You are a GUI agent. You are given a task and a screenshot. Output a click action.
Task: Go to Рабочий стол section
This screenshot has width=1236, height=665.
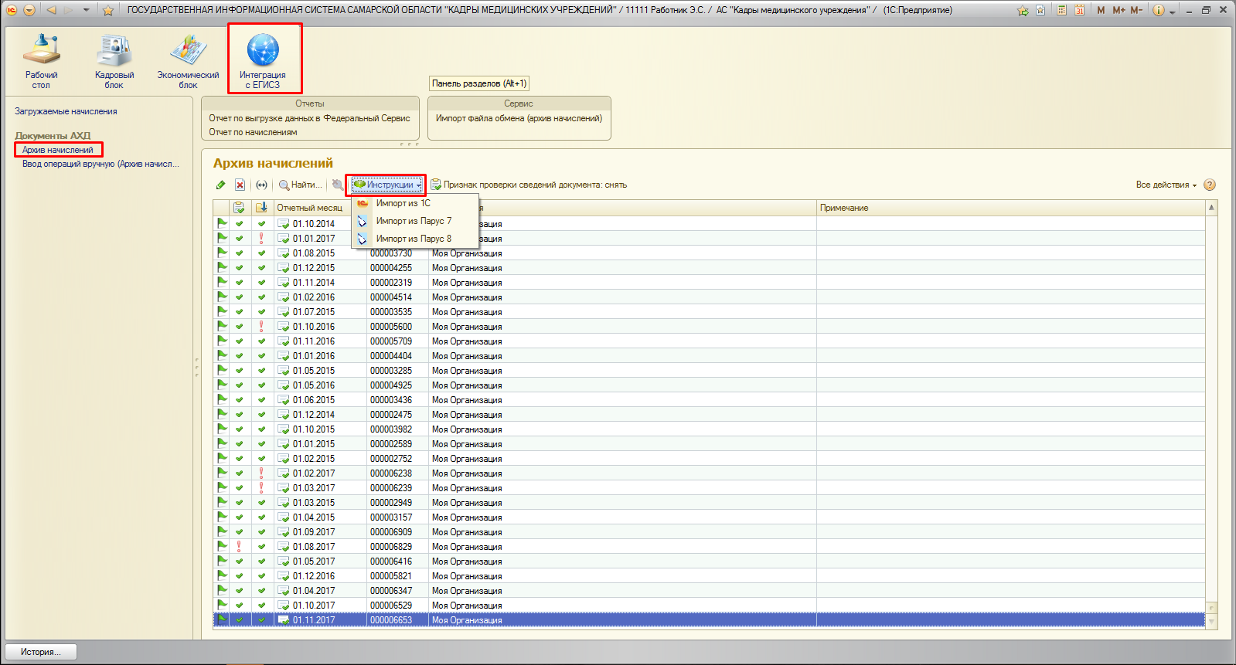[41, 62]
